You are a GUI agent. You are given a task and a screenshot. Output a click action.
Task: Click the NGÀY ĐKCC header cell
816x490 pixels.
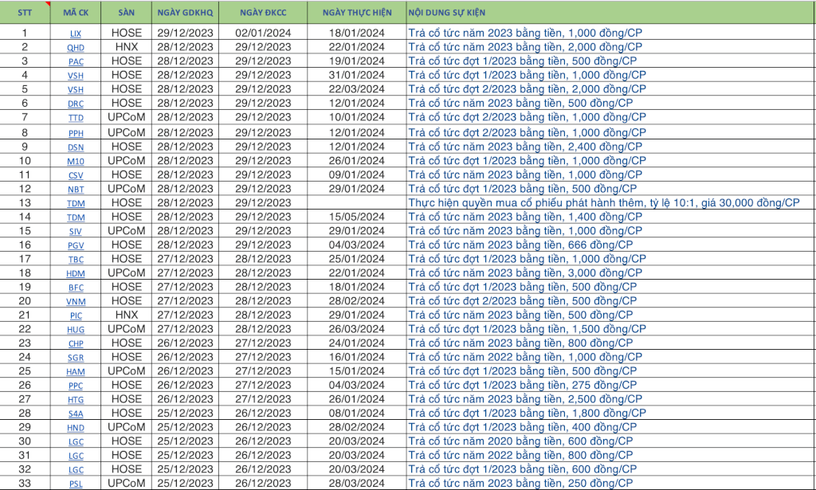coord(263,13)
